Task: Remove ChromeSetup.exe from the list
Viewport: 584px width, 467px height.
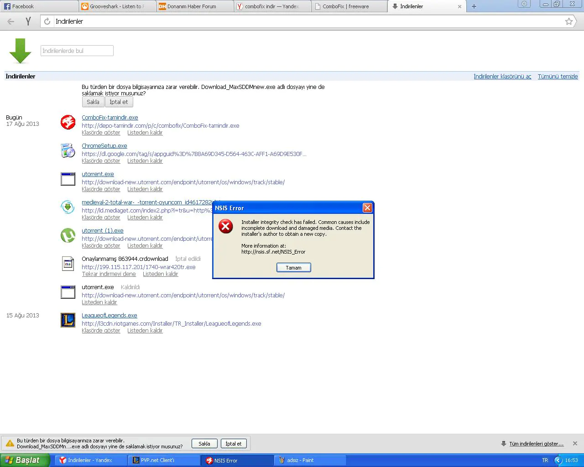Action: tap(145, 161)
